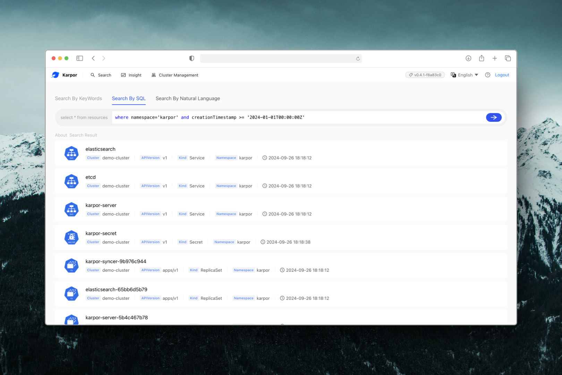Expand the English language dropdown

465,75
